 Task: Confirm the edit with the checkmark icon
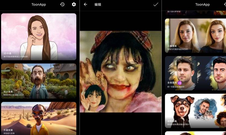point(156,4)
